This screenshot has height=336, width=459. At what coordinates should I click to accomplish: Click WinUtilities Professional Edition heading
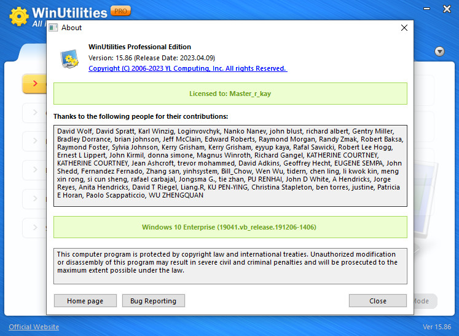point(139,47)
